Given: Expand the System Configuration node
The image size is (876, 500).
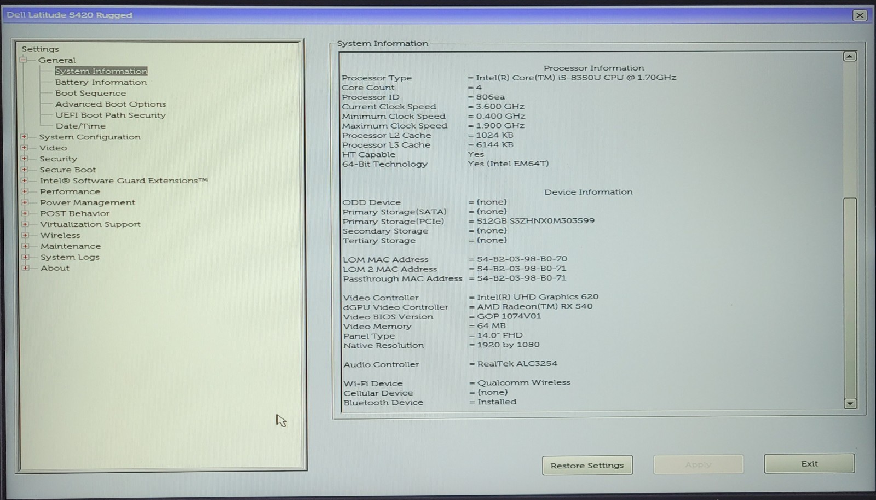Looking at the screenshot, I should click(x=24, y=137).
